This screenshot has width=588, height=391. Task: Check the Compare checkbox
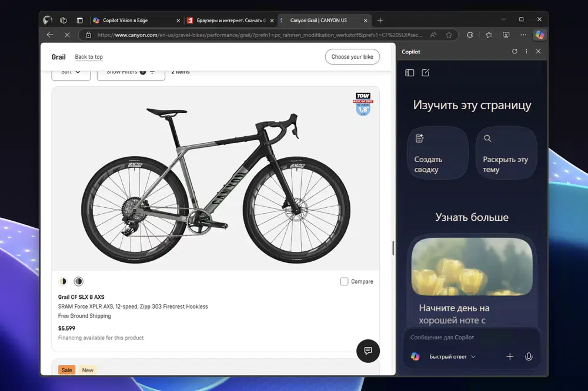pos(344,281)
